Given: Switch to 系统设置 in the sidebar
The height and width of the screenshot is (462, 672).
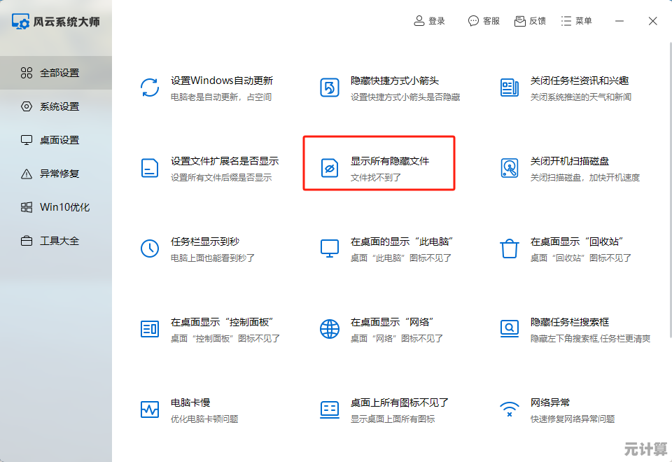Looking at the screenshot, I should (56, 106).
